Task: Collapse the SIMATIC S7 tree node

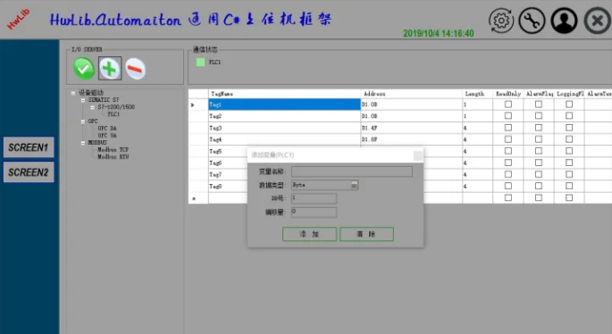Action: pyautogui.click(x=83, y=100)
